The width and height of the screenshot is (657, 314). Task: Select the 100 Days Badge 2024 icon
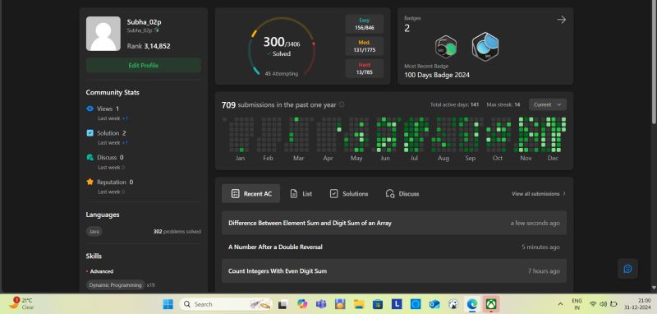(x=485, y=47)
